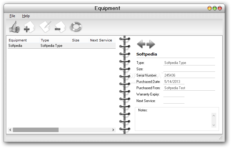Add new equipment with plus page icon
The width and height of the screenshot is (231, 148).
point(29,27)
